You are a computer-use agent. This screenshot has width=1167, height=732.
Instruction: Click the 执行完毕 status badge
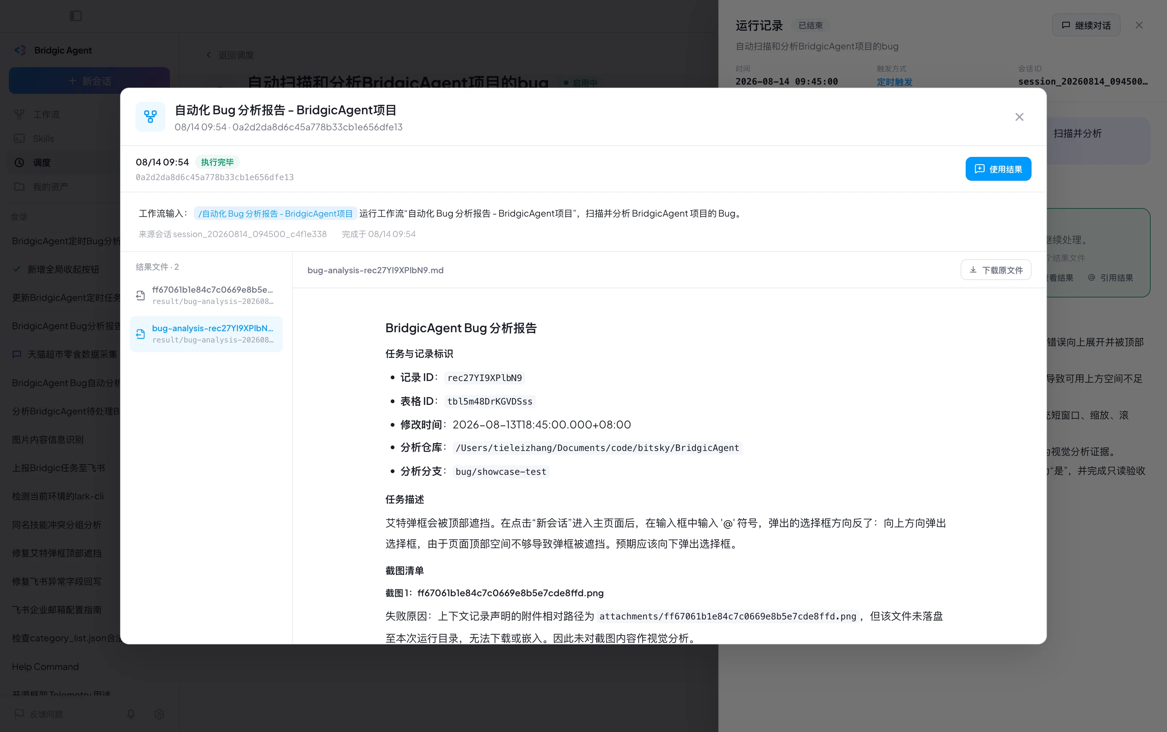217,162
